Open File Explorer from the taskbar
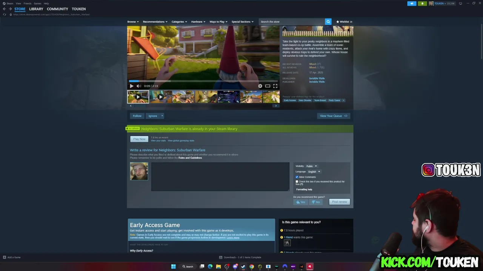Viewport: 483px width, 271px height. pyautogui.click(x=218, y=266)
